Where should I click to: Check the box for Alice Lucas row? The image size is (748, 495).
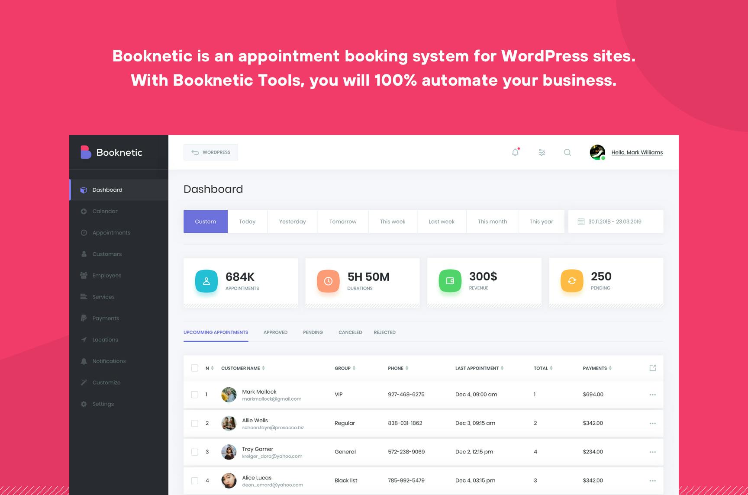pyautogui.click(x=195, y=480)
